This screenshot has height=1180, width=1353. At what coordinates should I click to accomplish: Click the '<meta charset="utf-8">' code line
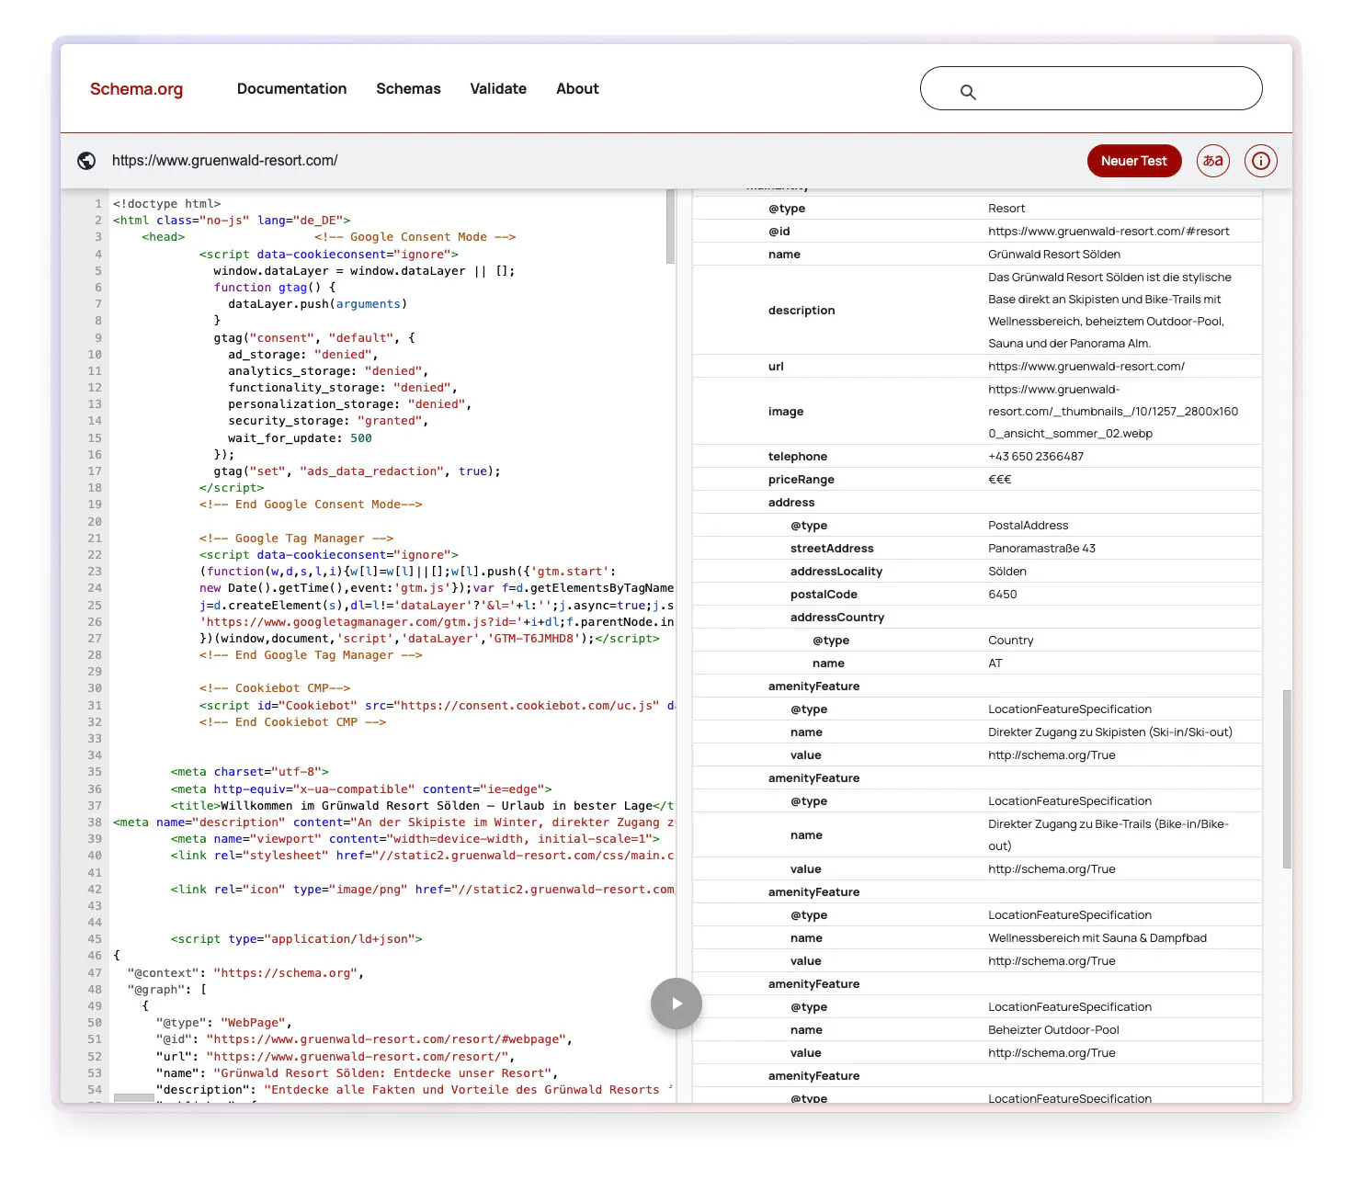tap(250, 772)
